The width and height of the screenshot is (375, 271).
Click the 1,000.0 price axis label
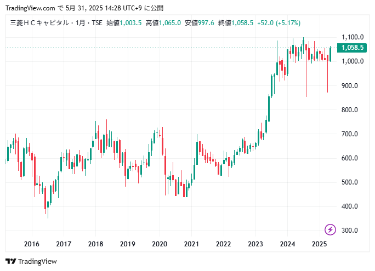click(x=353, y=61)
